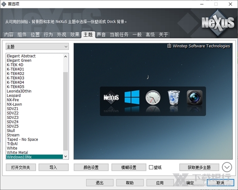The width and height of the screenshot is (238, 190).
Task: Switch to the 位置 tab
Action: pyautogui.click(x=35, y=35)
